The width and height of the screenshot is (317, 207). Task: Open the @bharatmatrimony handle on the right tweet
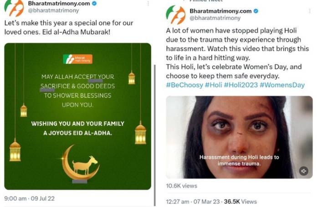click(x=215, y=18)
